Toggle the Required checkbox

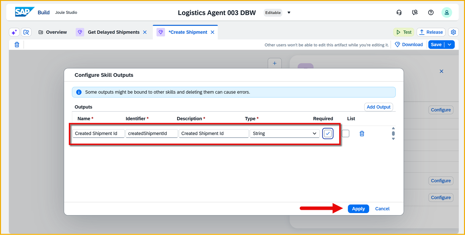point(328,133)
